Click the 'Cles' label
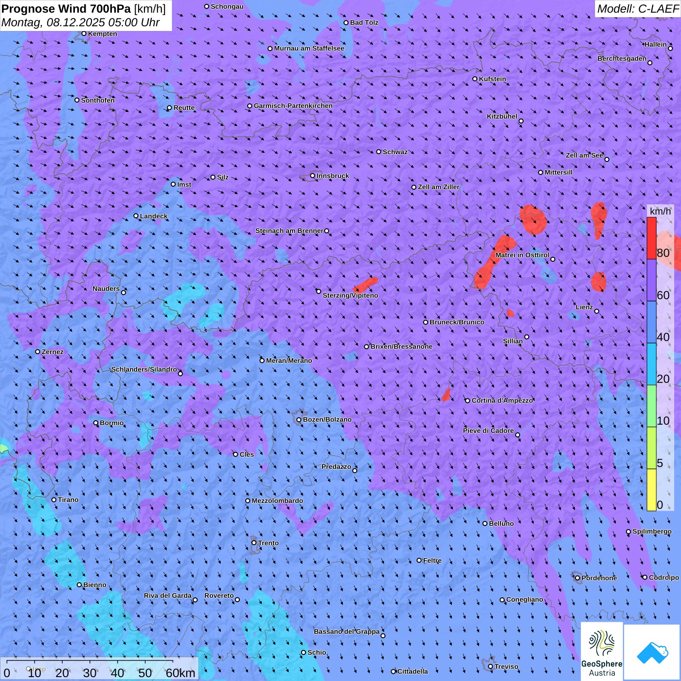Screen dimensions: 681x681 coord(247,454)
